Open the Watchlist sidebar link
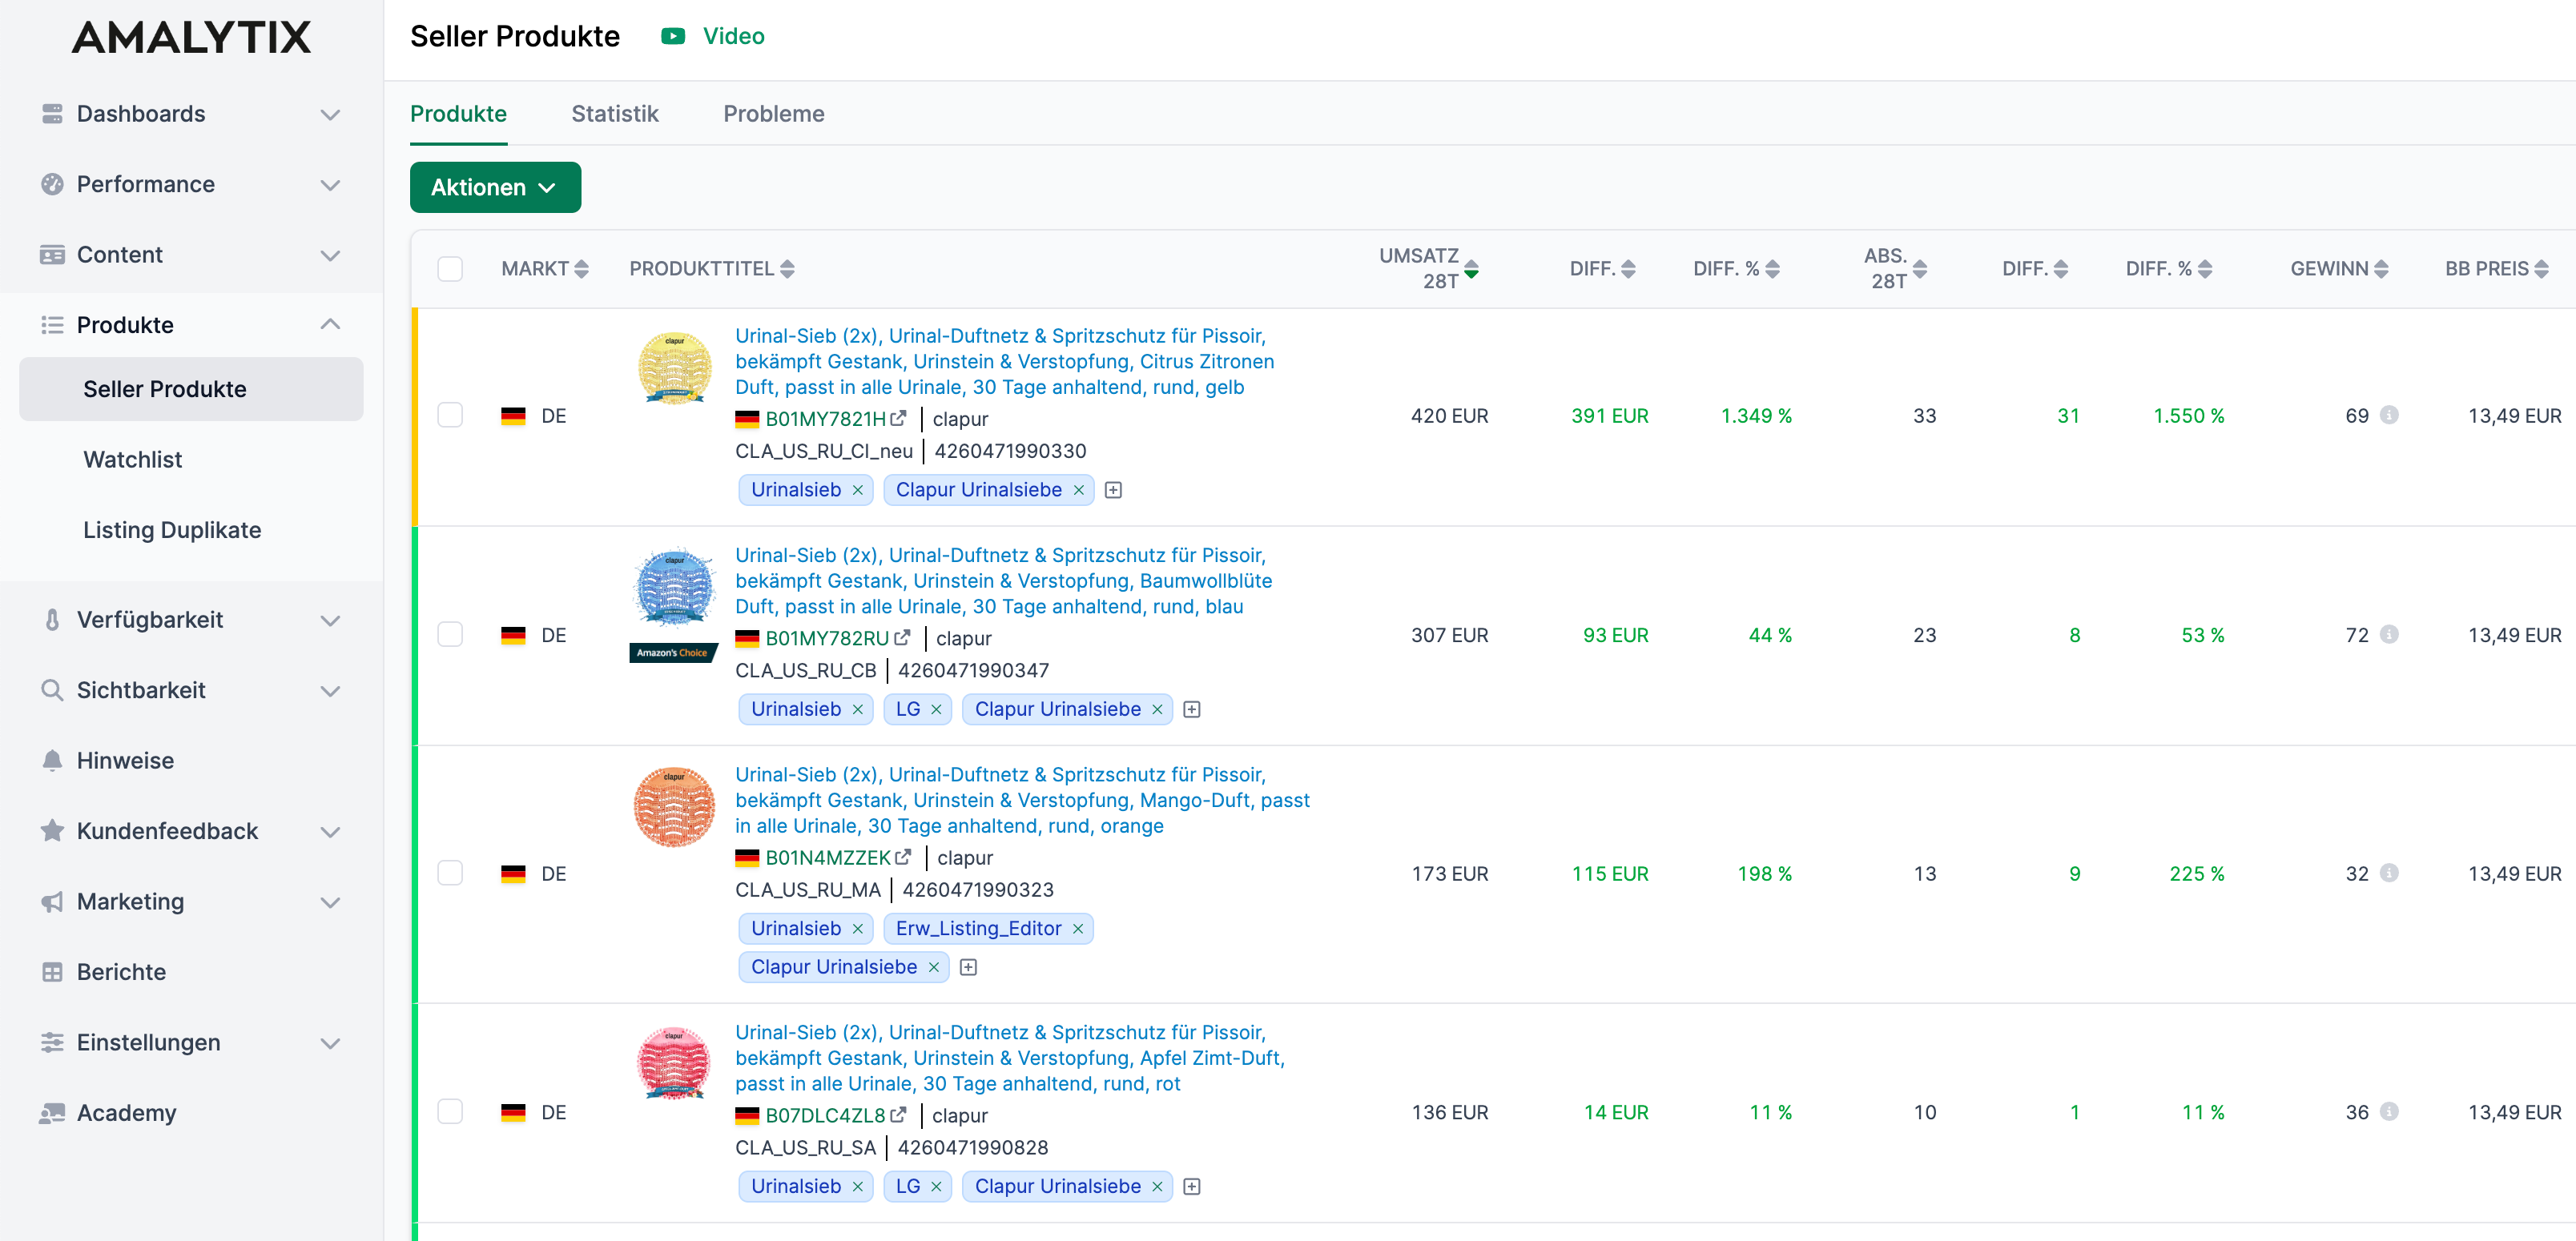This screenshot has width=2576, height=1241. [132, 460]
